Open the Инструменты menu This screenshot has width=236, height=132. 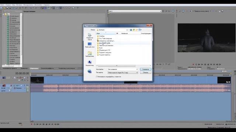[28, 5]
